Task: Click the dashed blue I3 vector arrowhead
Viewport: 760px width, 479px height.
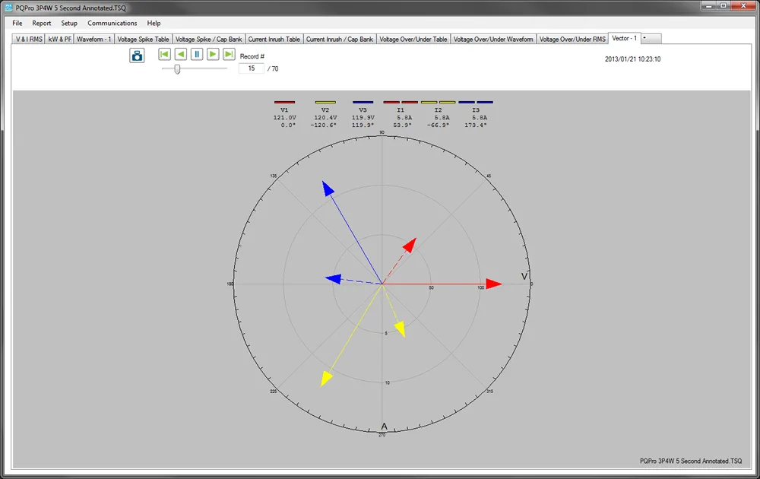Action: pos(333,279)
